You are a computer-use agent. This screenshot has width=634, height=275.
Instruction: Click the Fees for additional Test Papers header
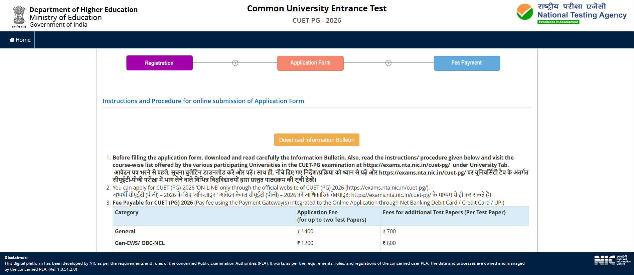pos(444,212)
